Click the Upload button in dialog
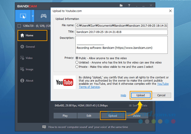Screen dimensions: 191x134 [141, 95]
